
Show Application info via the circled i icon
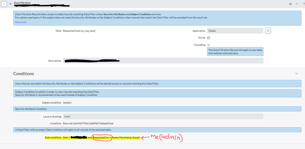tap(268, 31)
